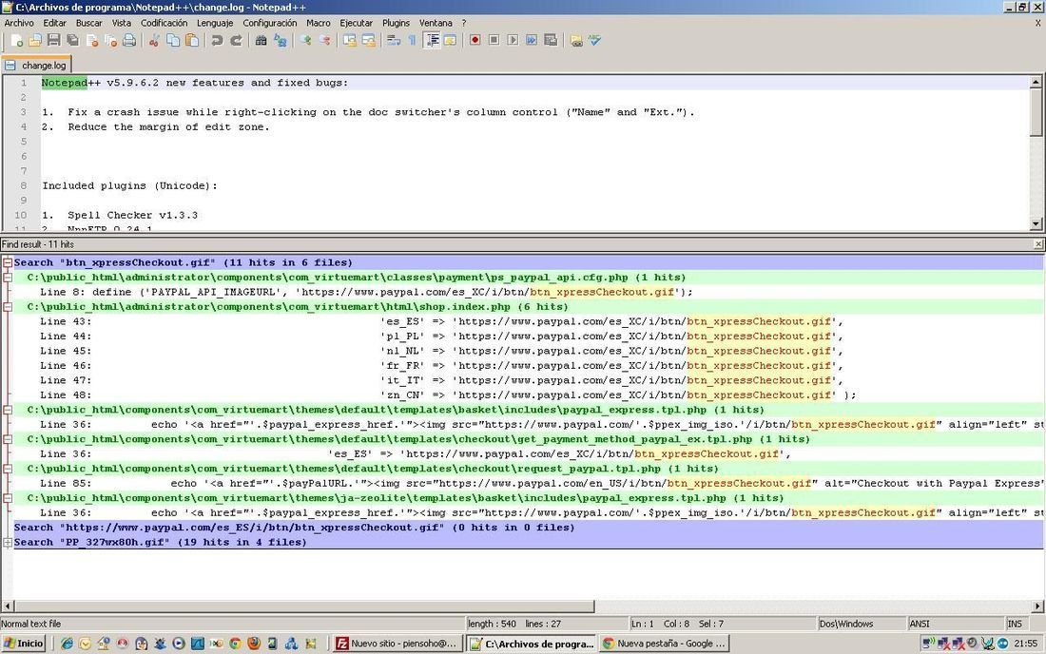Toggle synchronized horizontal scrolling icon
This screenshot has width=1046, height=654.
368,41
